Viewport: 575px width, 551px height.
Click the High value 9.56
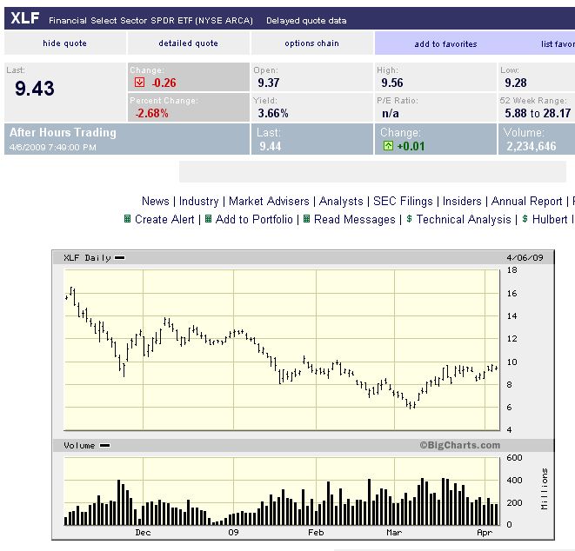392,83
